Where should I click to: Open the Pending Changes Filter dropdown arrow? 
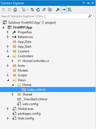(28, 10)
